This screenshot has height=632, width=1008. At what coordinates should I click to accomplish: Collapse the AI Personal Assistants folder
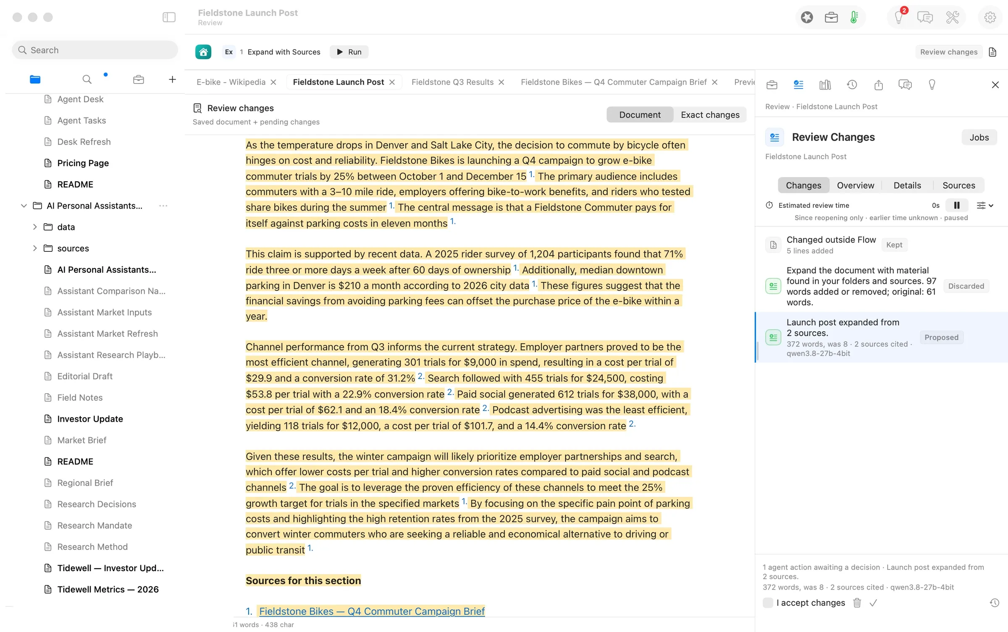pos(24,206)
